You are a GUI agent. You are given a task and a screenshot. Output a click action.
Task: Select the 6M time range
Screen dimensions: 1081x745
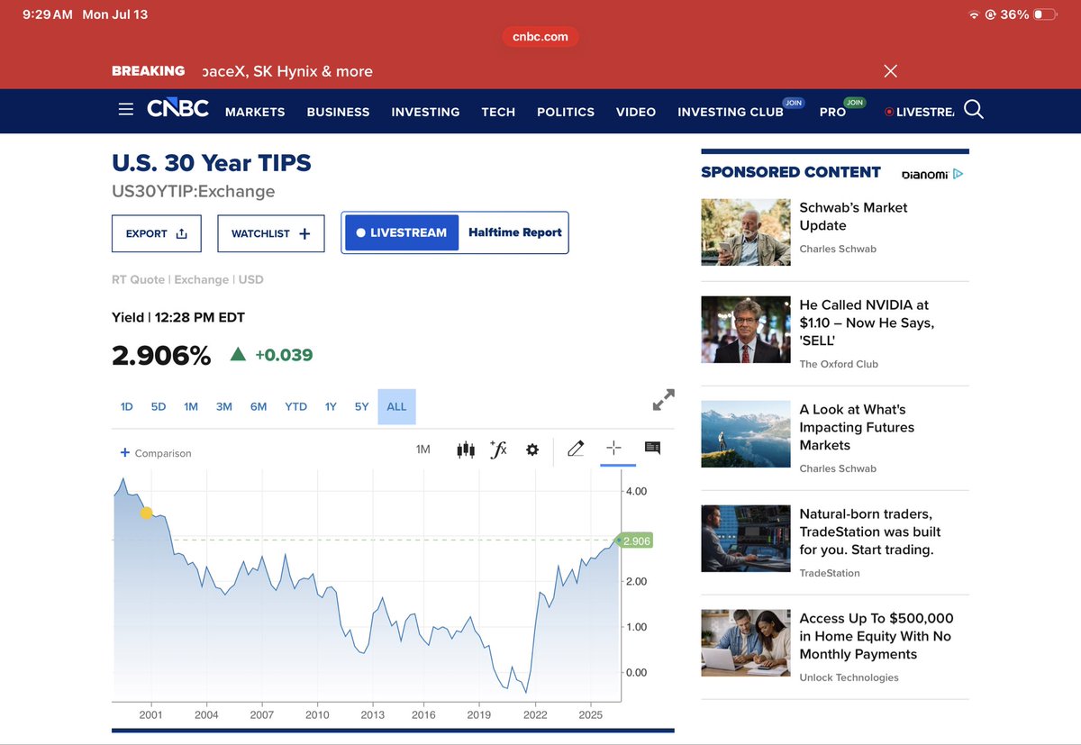click(x=259, y=406)
